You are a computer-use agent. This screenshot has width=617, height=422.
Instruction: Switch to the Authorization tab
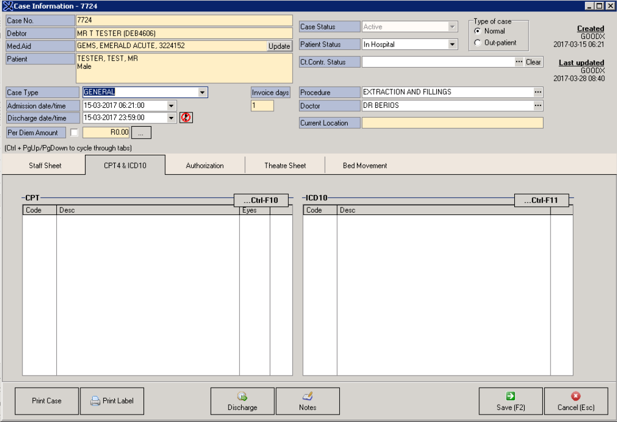point(206,165)
